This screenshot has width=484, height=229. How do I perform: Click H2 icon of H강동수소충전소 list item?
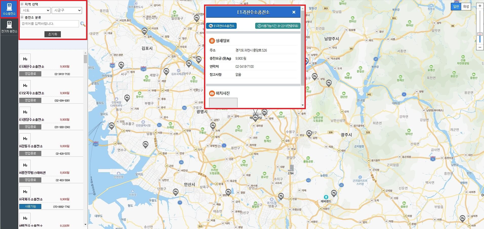click(25, 139)
